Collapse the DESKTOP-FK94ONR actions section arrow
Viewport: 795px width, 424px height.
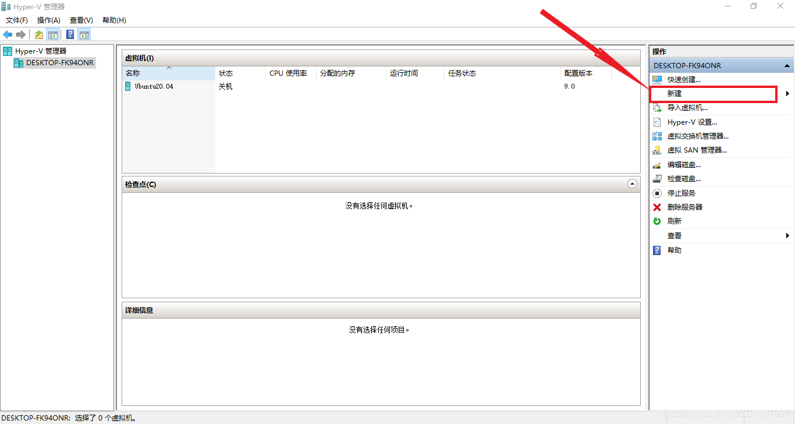click(787, 66)
